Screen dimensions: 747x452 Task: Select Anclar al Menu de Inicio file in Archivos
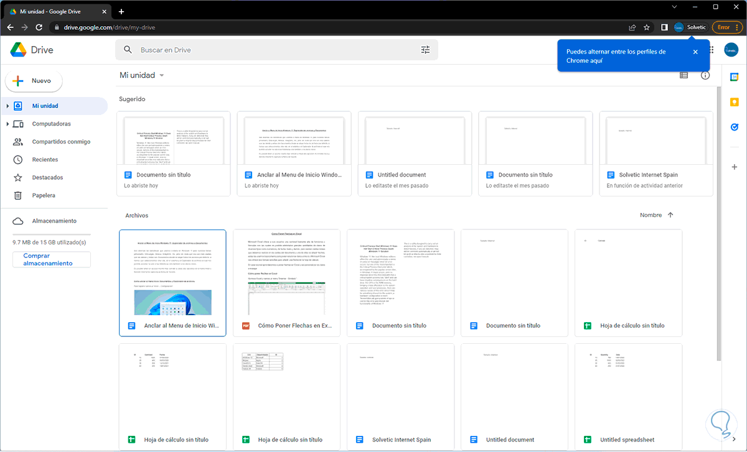pyautogui.click(x=172, y=283)
